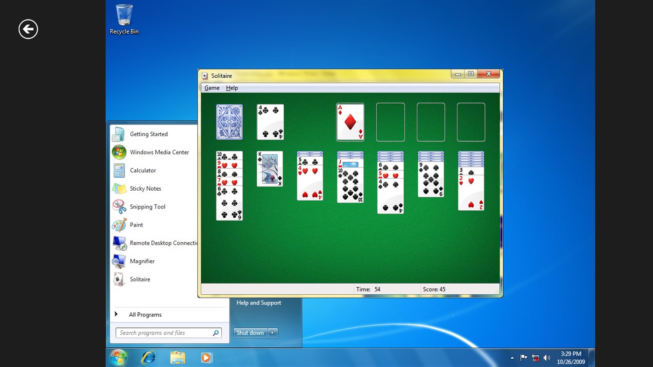653x367 pixels.
Task: Expand All Programs in the Start menu
Action: (145, 314)
